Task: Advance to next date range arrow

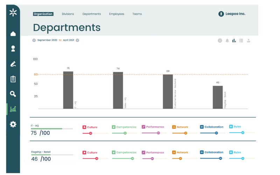Action: coord(77,40)
